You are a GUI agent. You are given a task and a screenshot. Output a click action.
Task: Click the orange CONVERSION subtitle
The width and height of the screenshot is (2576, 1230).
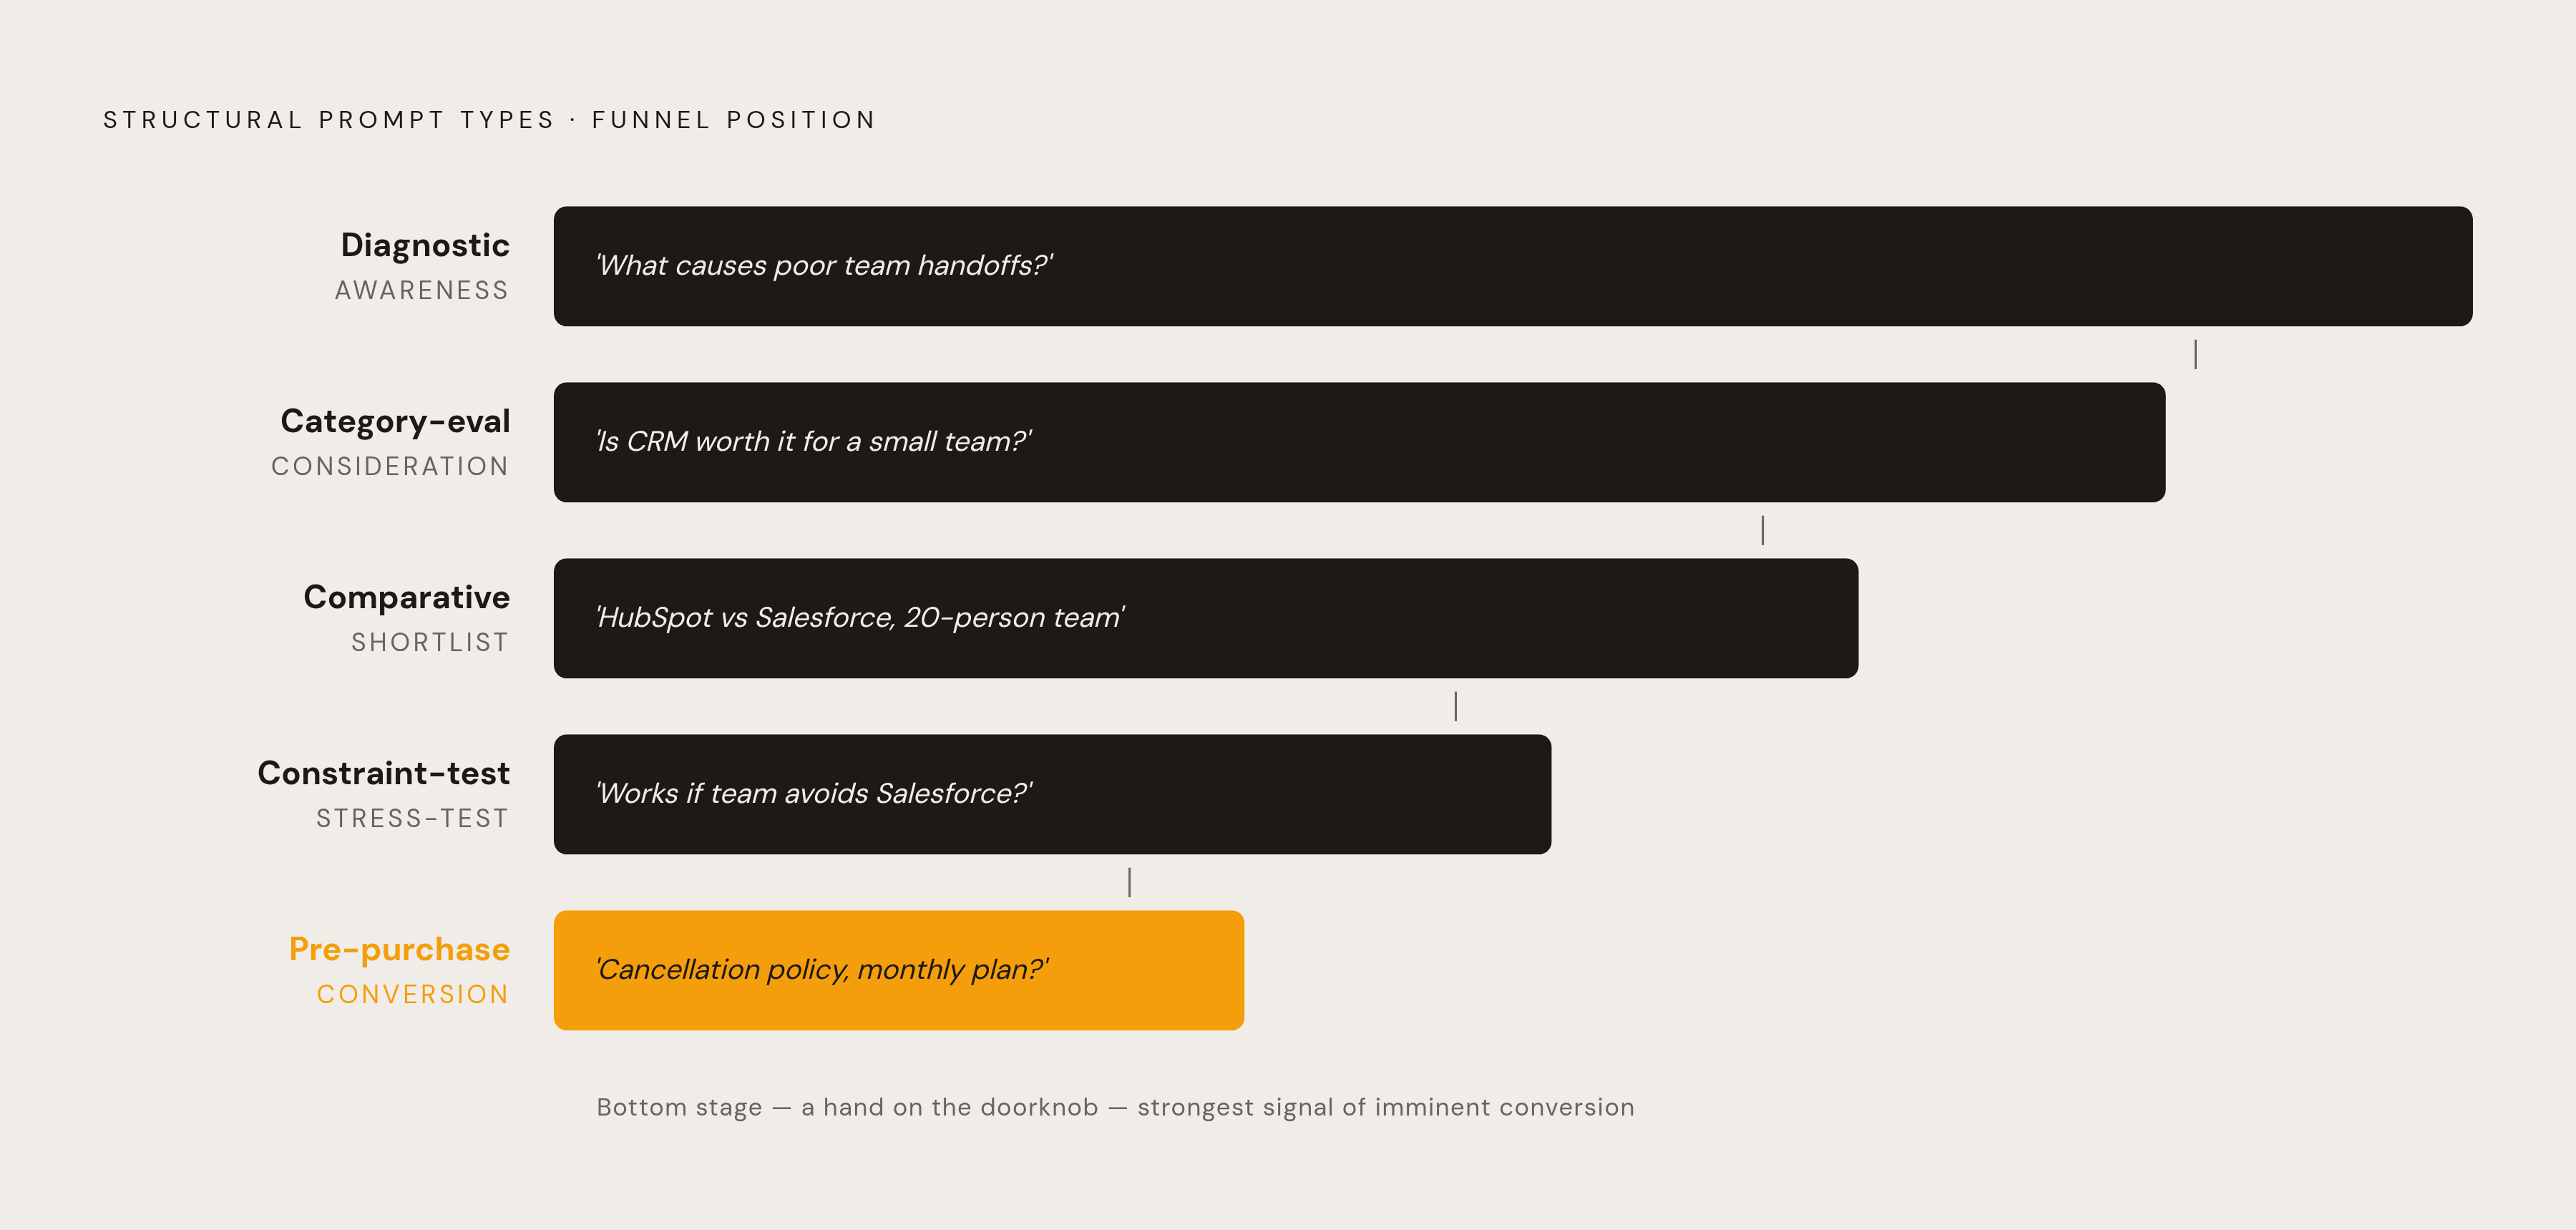click(412, 994)
